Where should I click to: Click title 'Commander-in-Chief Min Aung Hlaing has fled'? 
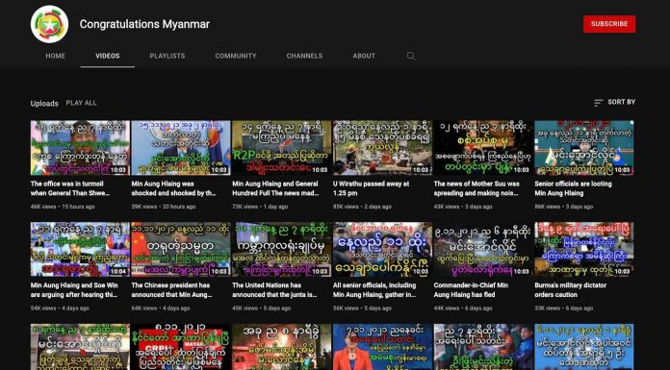click(471, 290)
